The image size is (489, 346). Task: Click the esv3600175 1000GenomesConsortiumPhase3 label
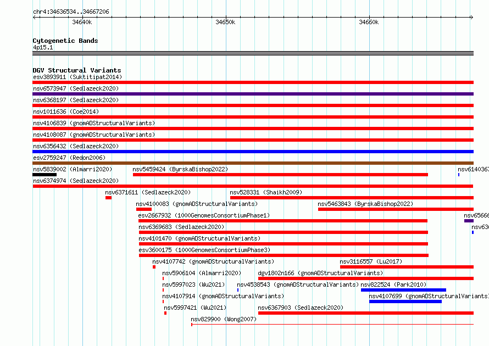click(204, 250)
